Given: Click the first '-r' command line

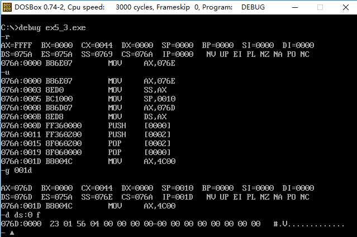Looking at the screenshot, I should tap(5, 37).
